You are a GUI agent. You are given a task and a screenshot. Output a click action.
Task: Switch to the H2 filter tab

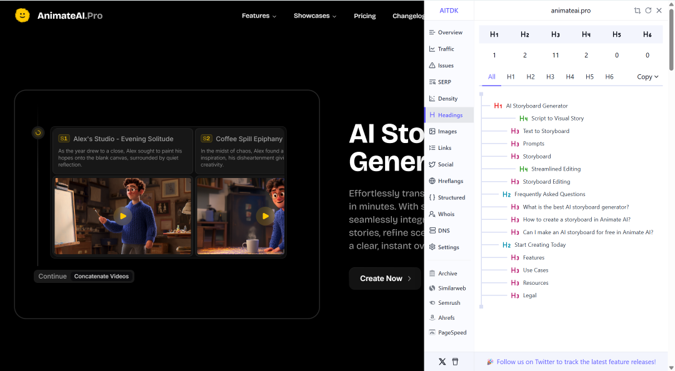point(531,77)
